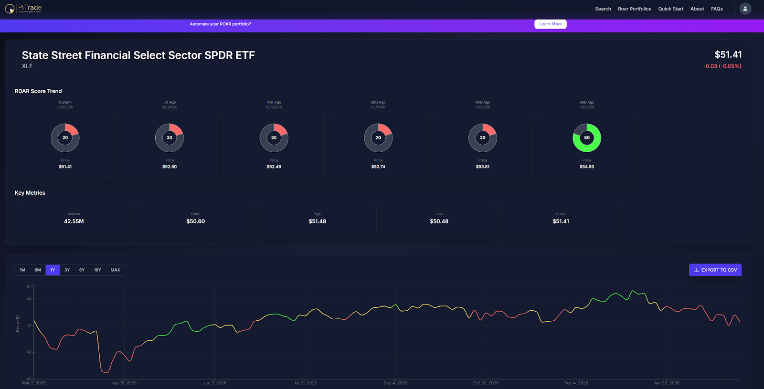The width and height of the screenshot is (764, 389).
Task: Click the Oct 20, 2025 axis label
Action: 486,383
